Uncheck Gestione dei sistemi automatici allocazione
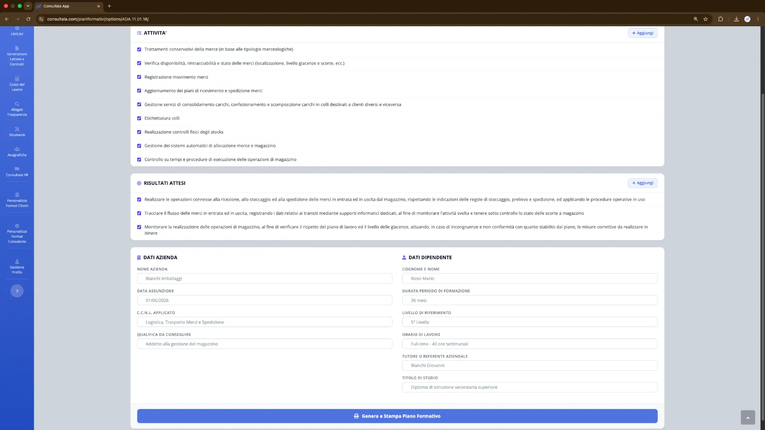765x430 pixels. click(139, 146)
